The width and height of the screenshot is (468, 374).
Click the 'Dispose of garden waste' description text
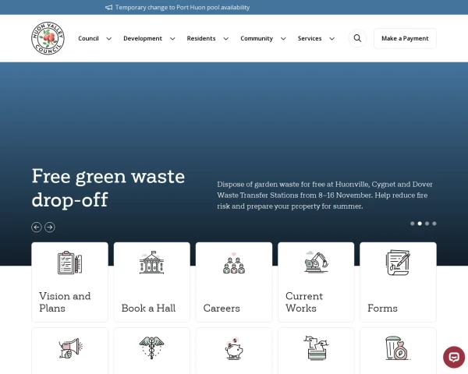point(324,196)
